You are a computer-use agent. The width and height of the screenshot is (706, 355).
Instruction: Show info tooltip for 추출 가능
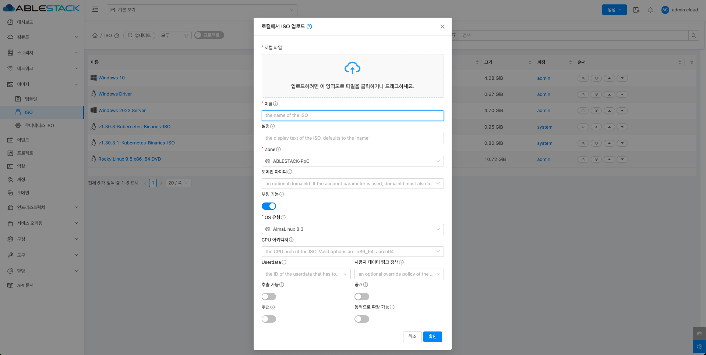282,284
